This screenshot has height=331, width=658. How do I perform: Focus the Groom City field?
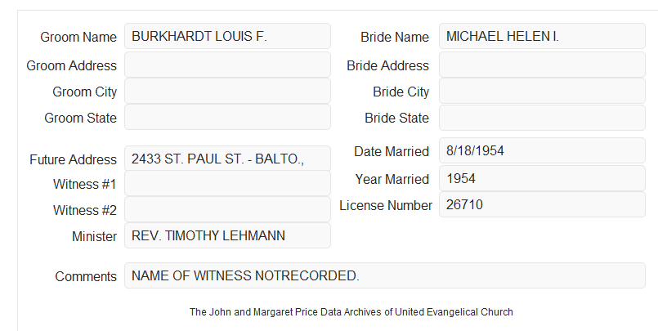click(x=227, y=91)
